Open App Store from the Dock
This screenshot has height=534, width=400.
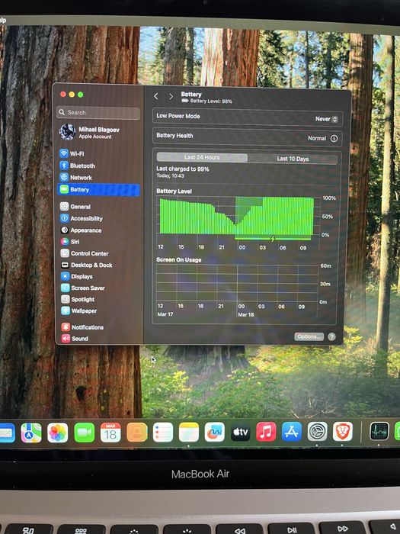pyautogui.click(x=292, y=432)
